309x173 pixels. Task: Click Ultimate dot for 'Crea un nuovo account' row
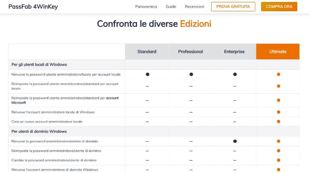[x=279, y=121]
